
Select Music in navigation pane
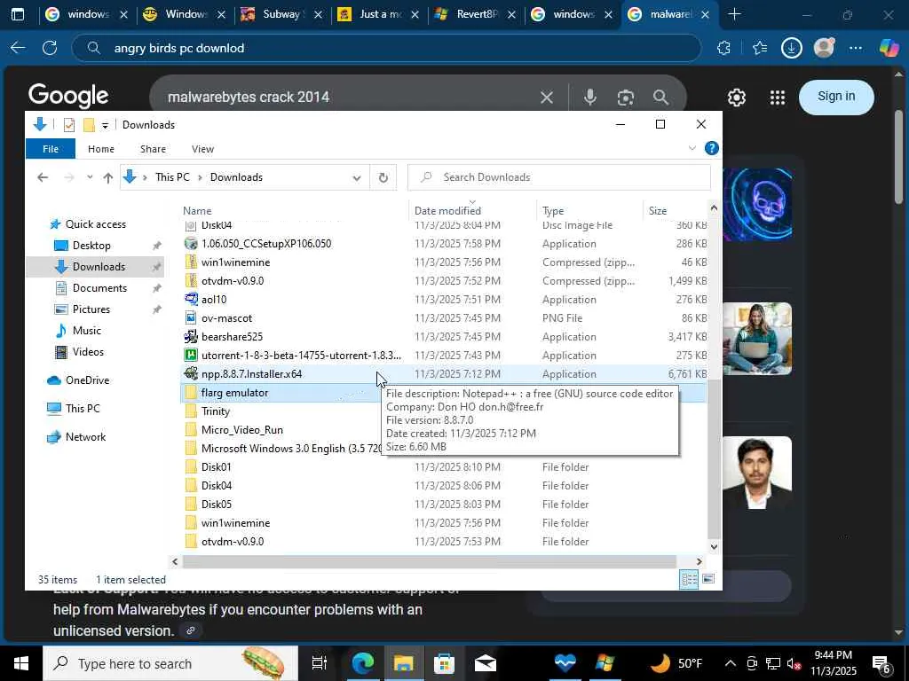click(87, 331)
